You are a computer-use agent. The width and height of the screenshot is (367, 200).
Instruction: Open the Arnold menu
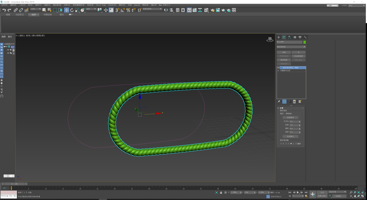pos(137,5)
